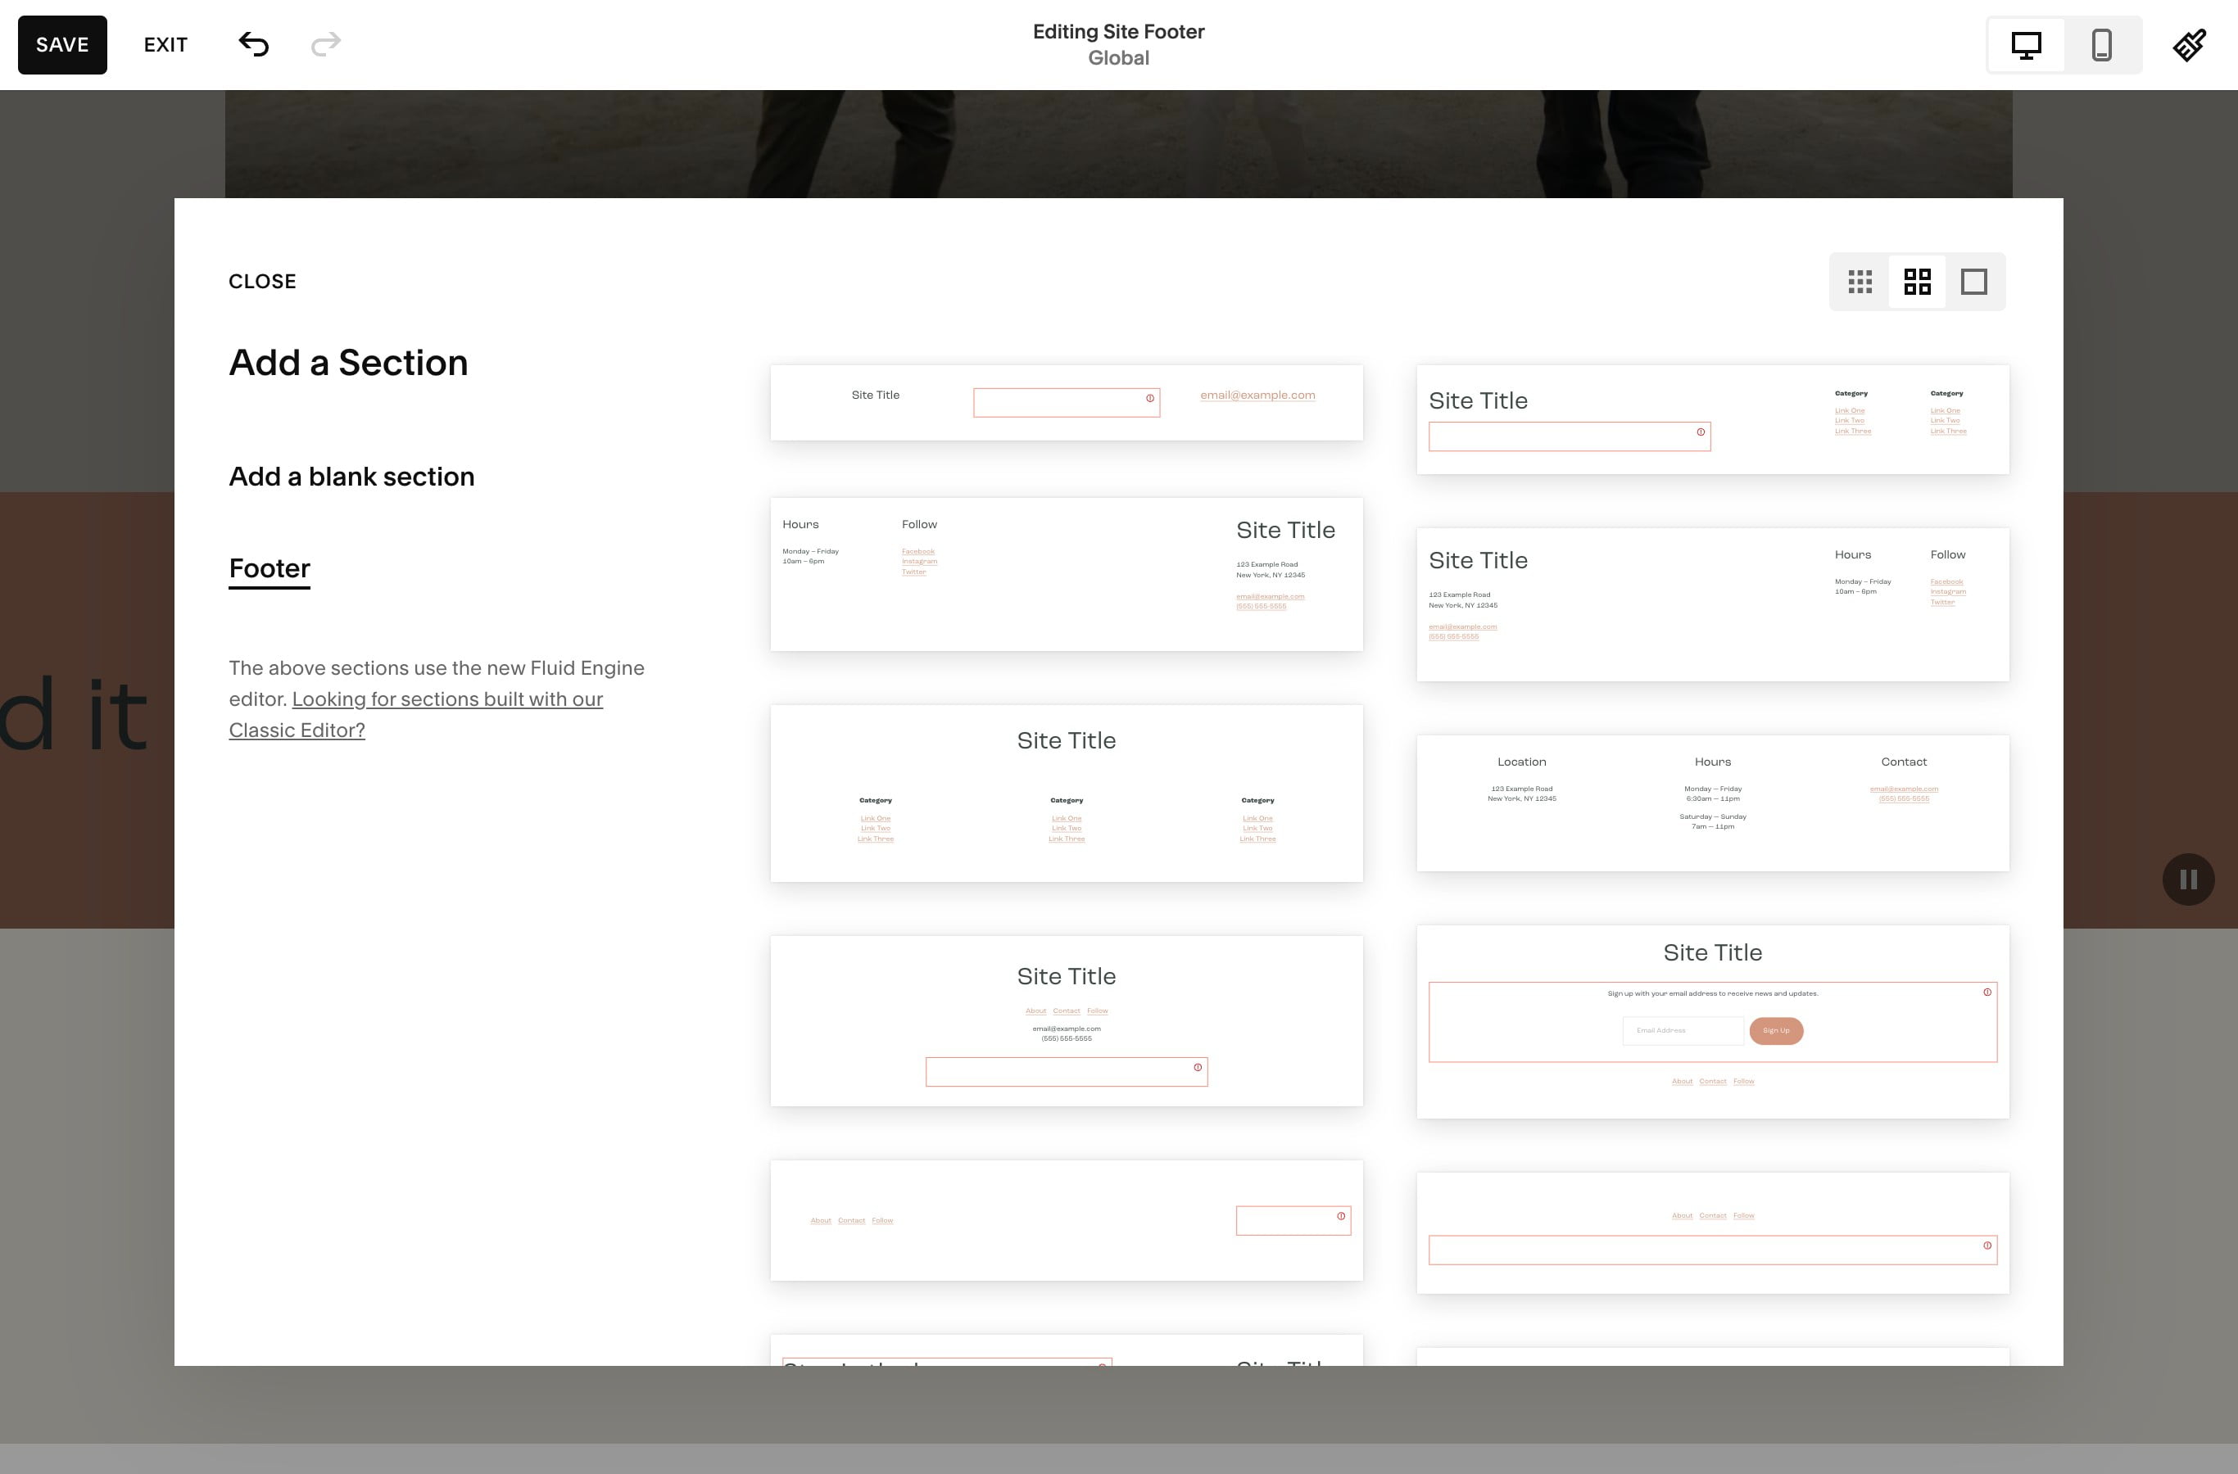Close the Add a Section panel
The image size is (2238, 1474).
[262, 281]
